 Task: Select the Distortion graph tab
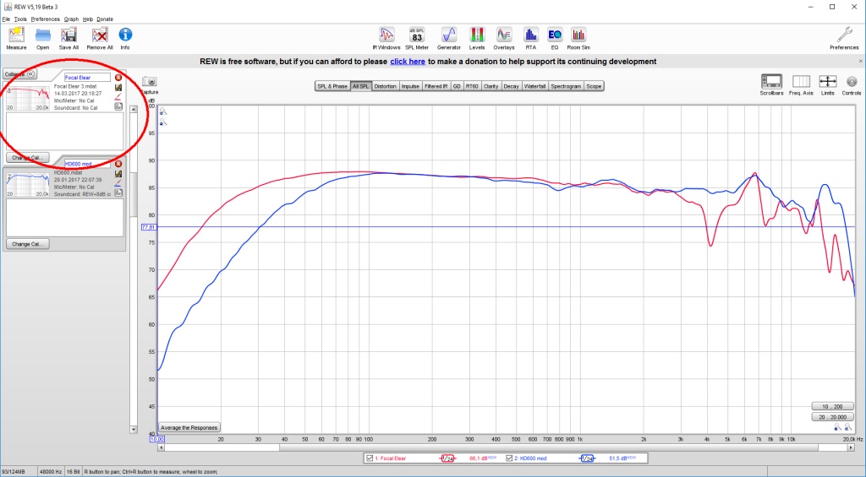click(385, 86)
